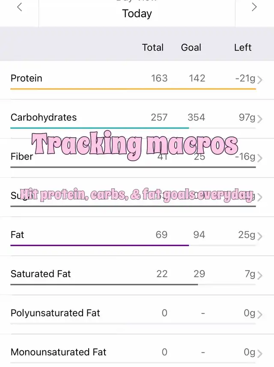Open the Fiber row chevron
The width and height of the screenshot is (274, 367).
tap(259, 158)
